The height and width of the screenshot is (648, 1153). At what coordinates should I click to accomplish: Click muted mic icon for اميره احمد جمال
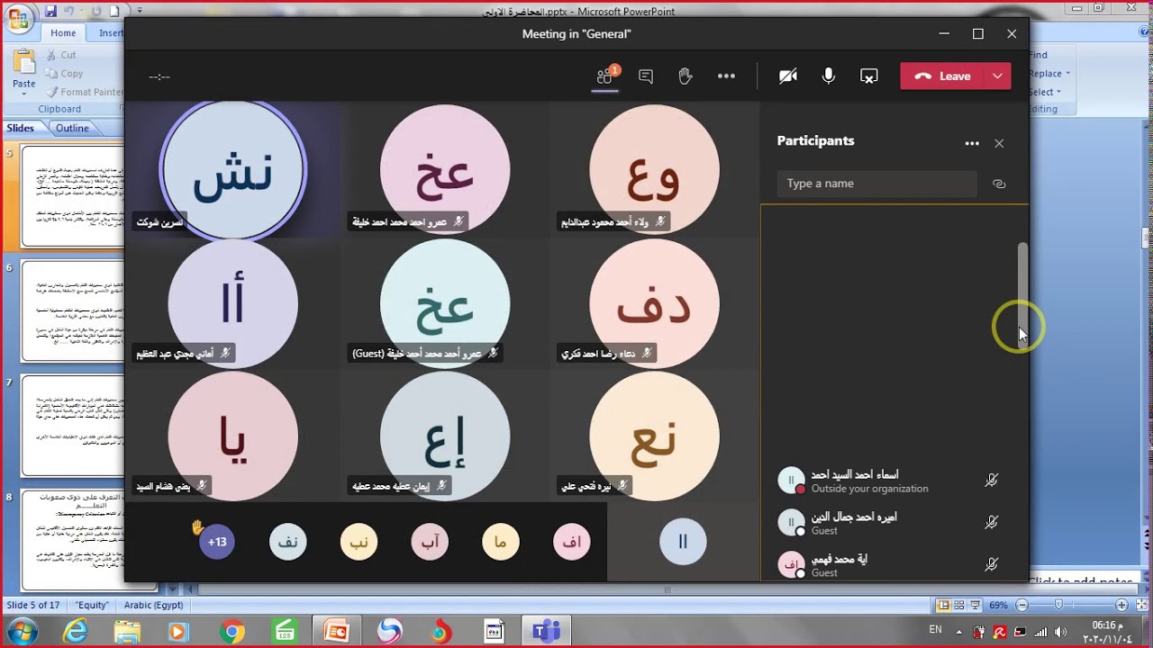pos(992,522)
